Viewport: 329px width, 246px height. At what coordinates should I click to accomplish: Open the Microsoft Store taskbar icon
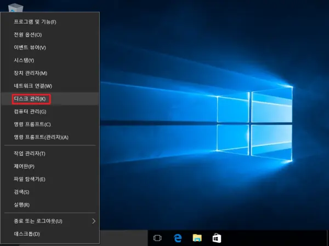(x=217, y=238)
